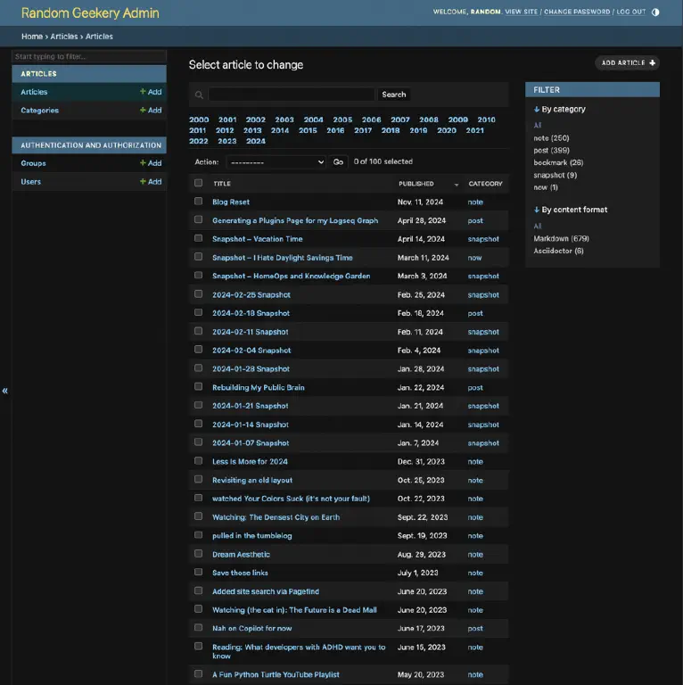Tick the Rebuilding My Public Brain checkbox
The image size is (683, 685).
point(198,386)
